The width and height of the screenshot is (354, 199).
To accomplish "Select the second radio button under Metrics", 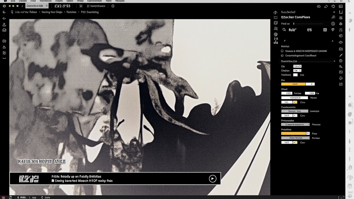I will pos(282,56).
